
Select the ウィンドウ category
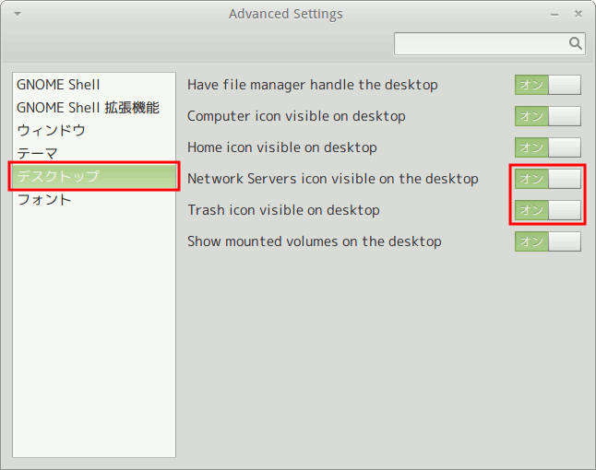tap(52, 131)
